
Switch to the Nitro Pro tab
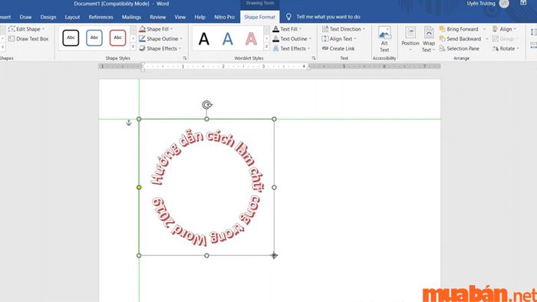[225, 17]
